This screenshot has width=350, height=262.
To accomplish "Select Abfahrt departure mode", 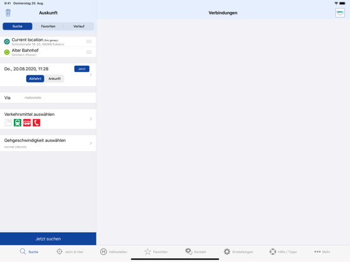I will 35,78.
